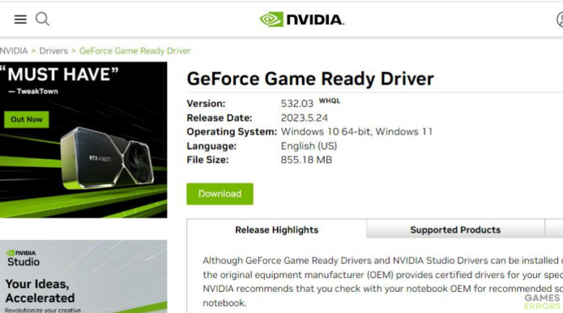This screenshot has height=313, width=563.
Task: Open the user account icon
Action: click(560, 19)
